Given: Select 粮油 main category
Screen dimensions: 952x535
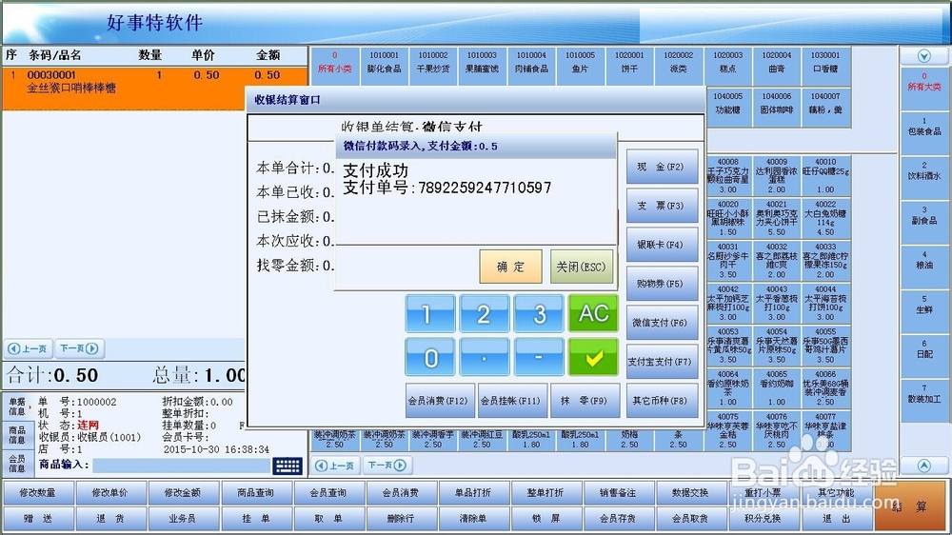Looking at the screenshot, I should (x=924, y=267).
